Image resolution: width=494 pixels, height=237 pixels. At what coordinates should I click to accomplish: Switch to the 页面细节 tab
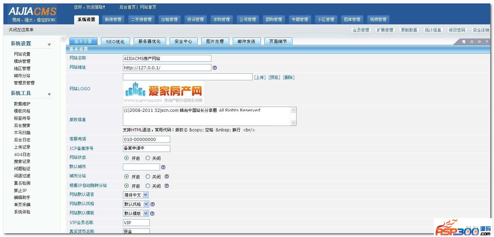point(278,42)
